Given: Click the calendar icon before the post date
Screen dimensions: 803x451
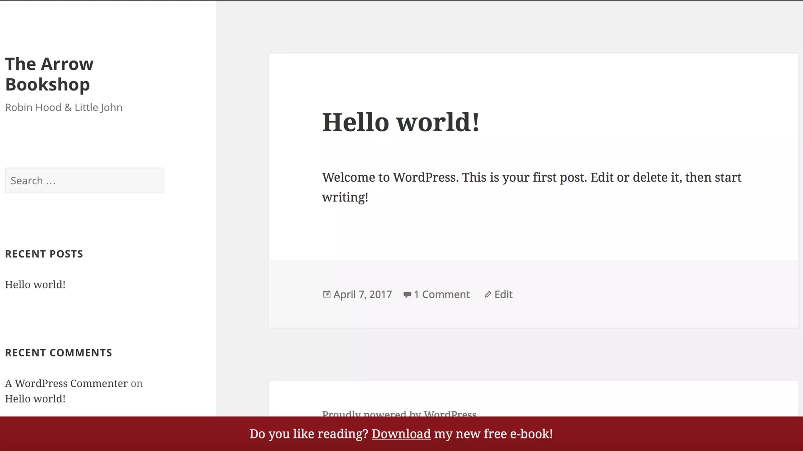Looking at the screenshot, I should (x=326, y=294).
